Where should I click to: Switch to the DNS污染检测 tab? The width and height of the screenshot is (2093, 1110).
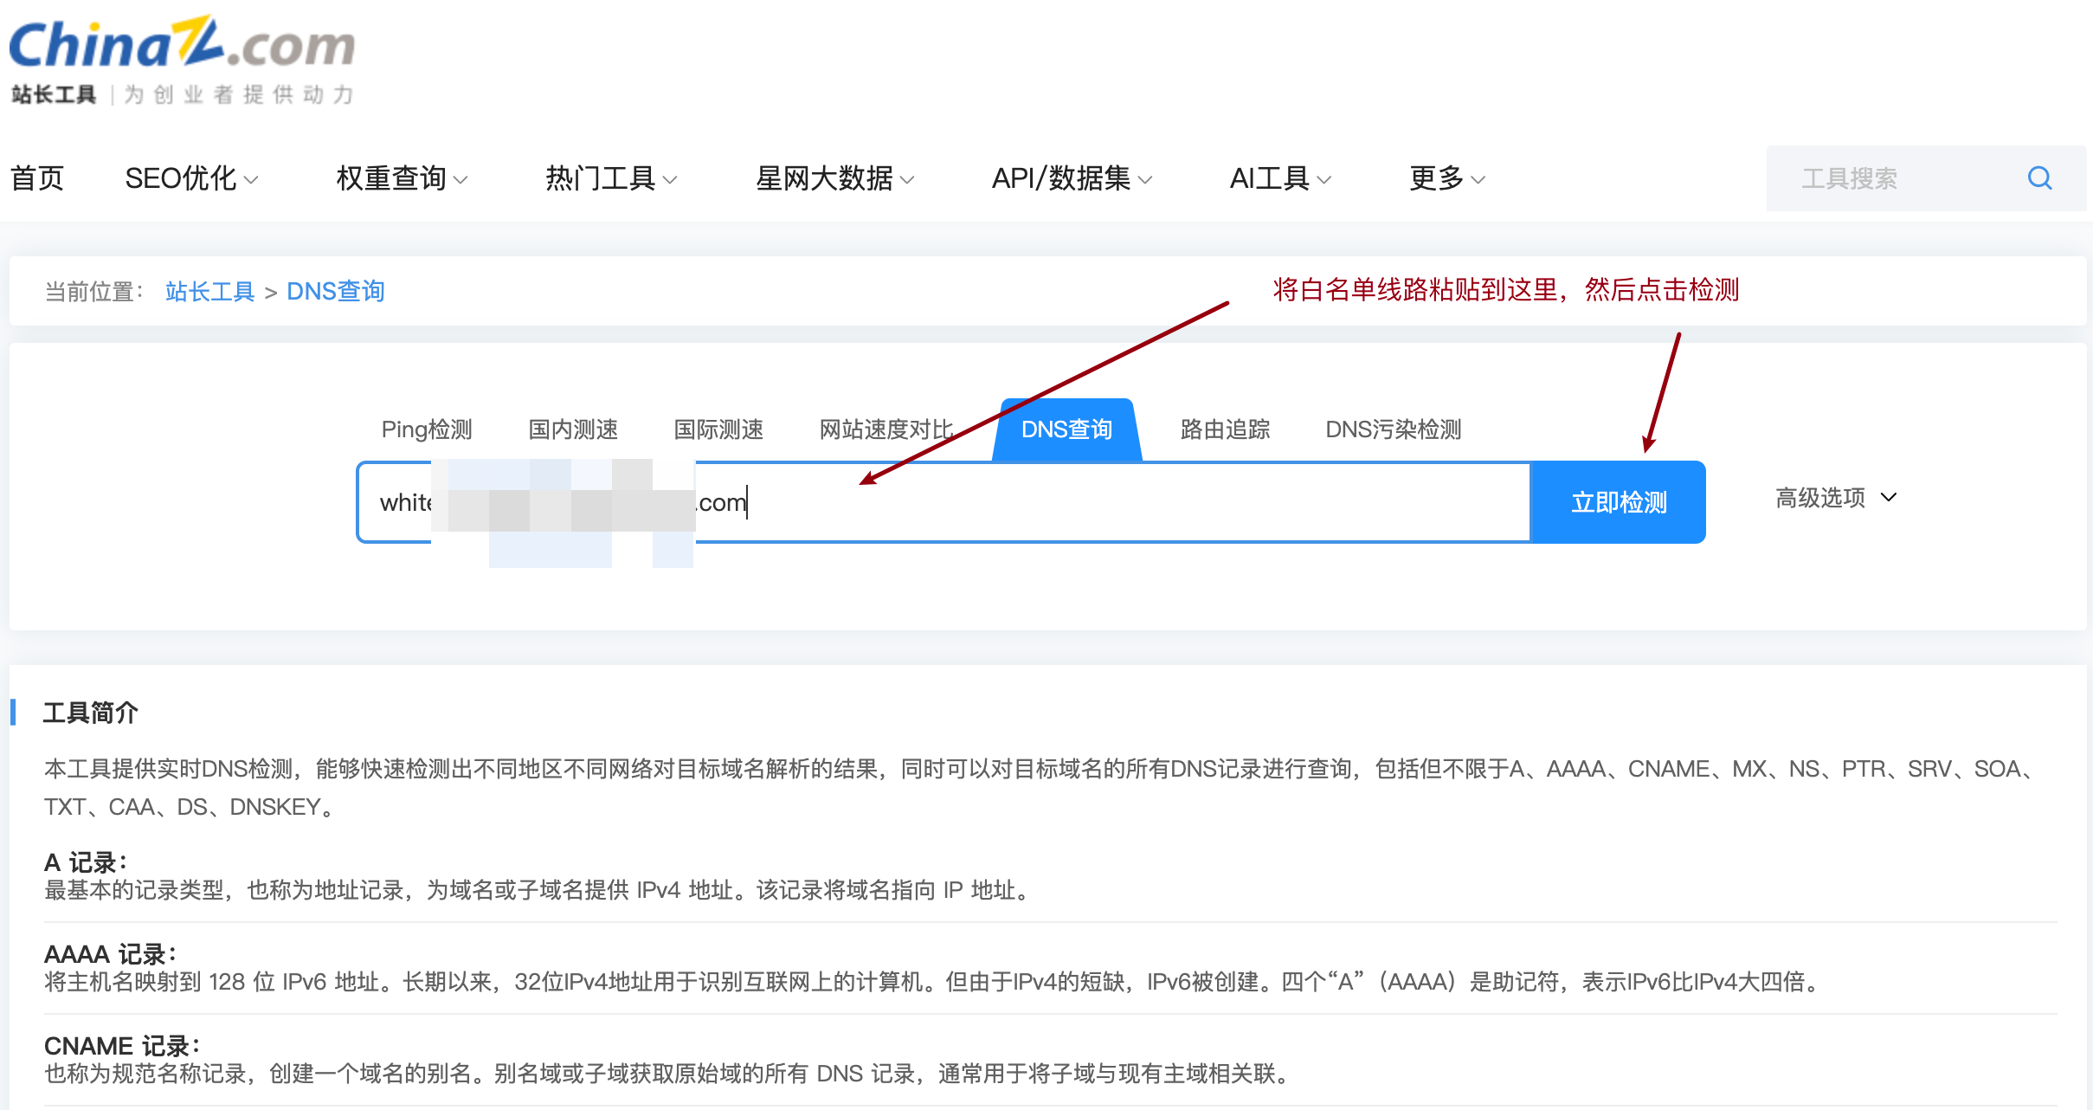point(1393,429)
